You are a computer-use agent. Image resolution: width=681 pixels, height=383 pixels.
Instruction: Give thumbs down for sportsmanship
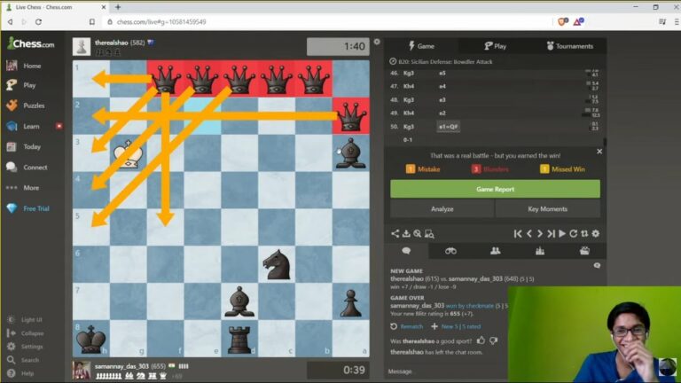(494, 340)
